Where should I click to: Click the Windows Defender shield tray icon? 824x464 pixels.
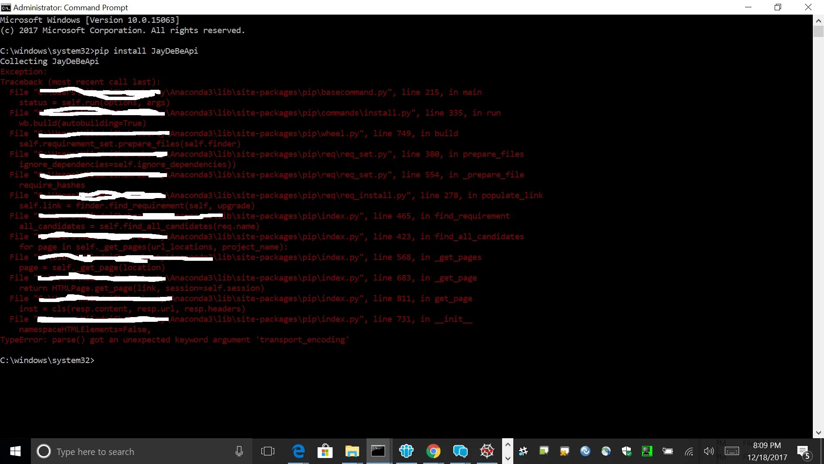[626, 451]
